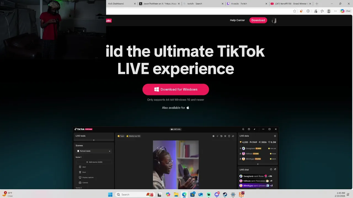Switch to the Avoo3x - Twitch tab
Image resolution: width=353 pixels, height=198 pixels.
247,4
